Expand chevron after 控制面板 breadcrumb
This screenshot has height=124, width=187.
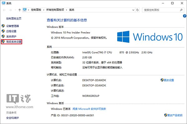(44, 10)
